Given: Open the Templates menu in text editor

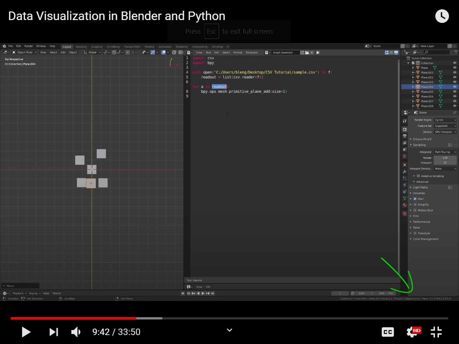Looking at the screenshot, I should click(x=252, y=52).
